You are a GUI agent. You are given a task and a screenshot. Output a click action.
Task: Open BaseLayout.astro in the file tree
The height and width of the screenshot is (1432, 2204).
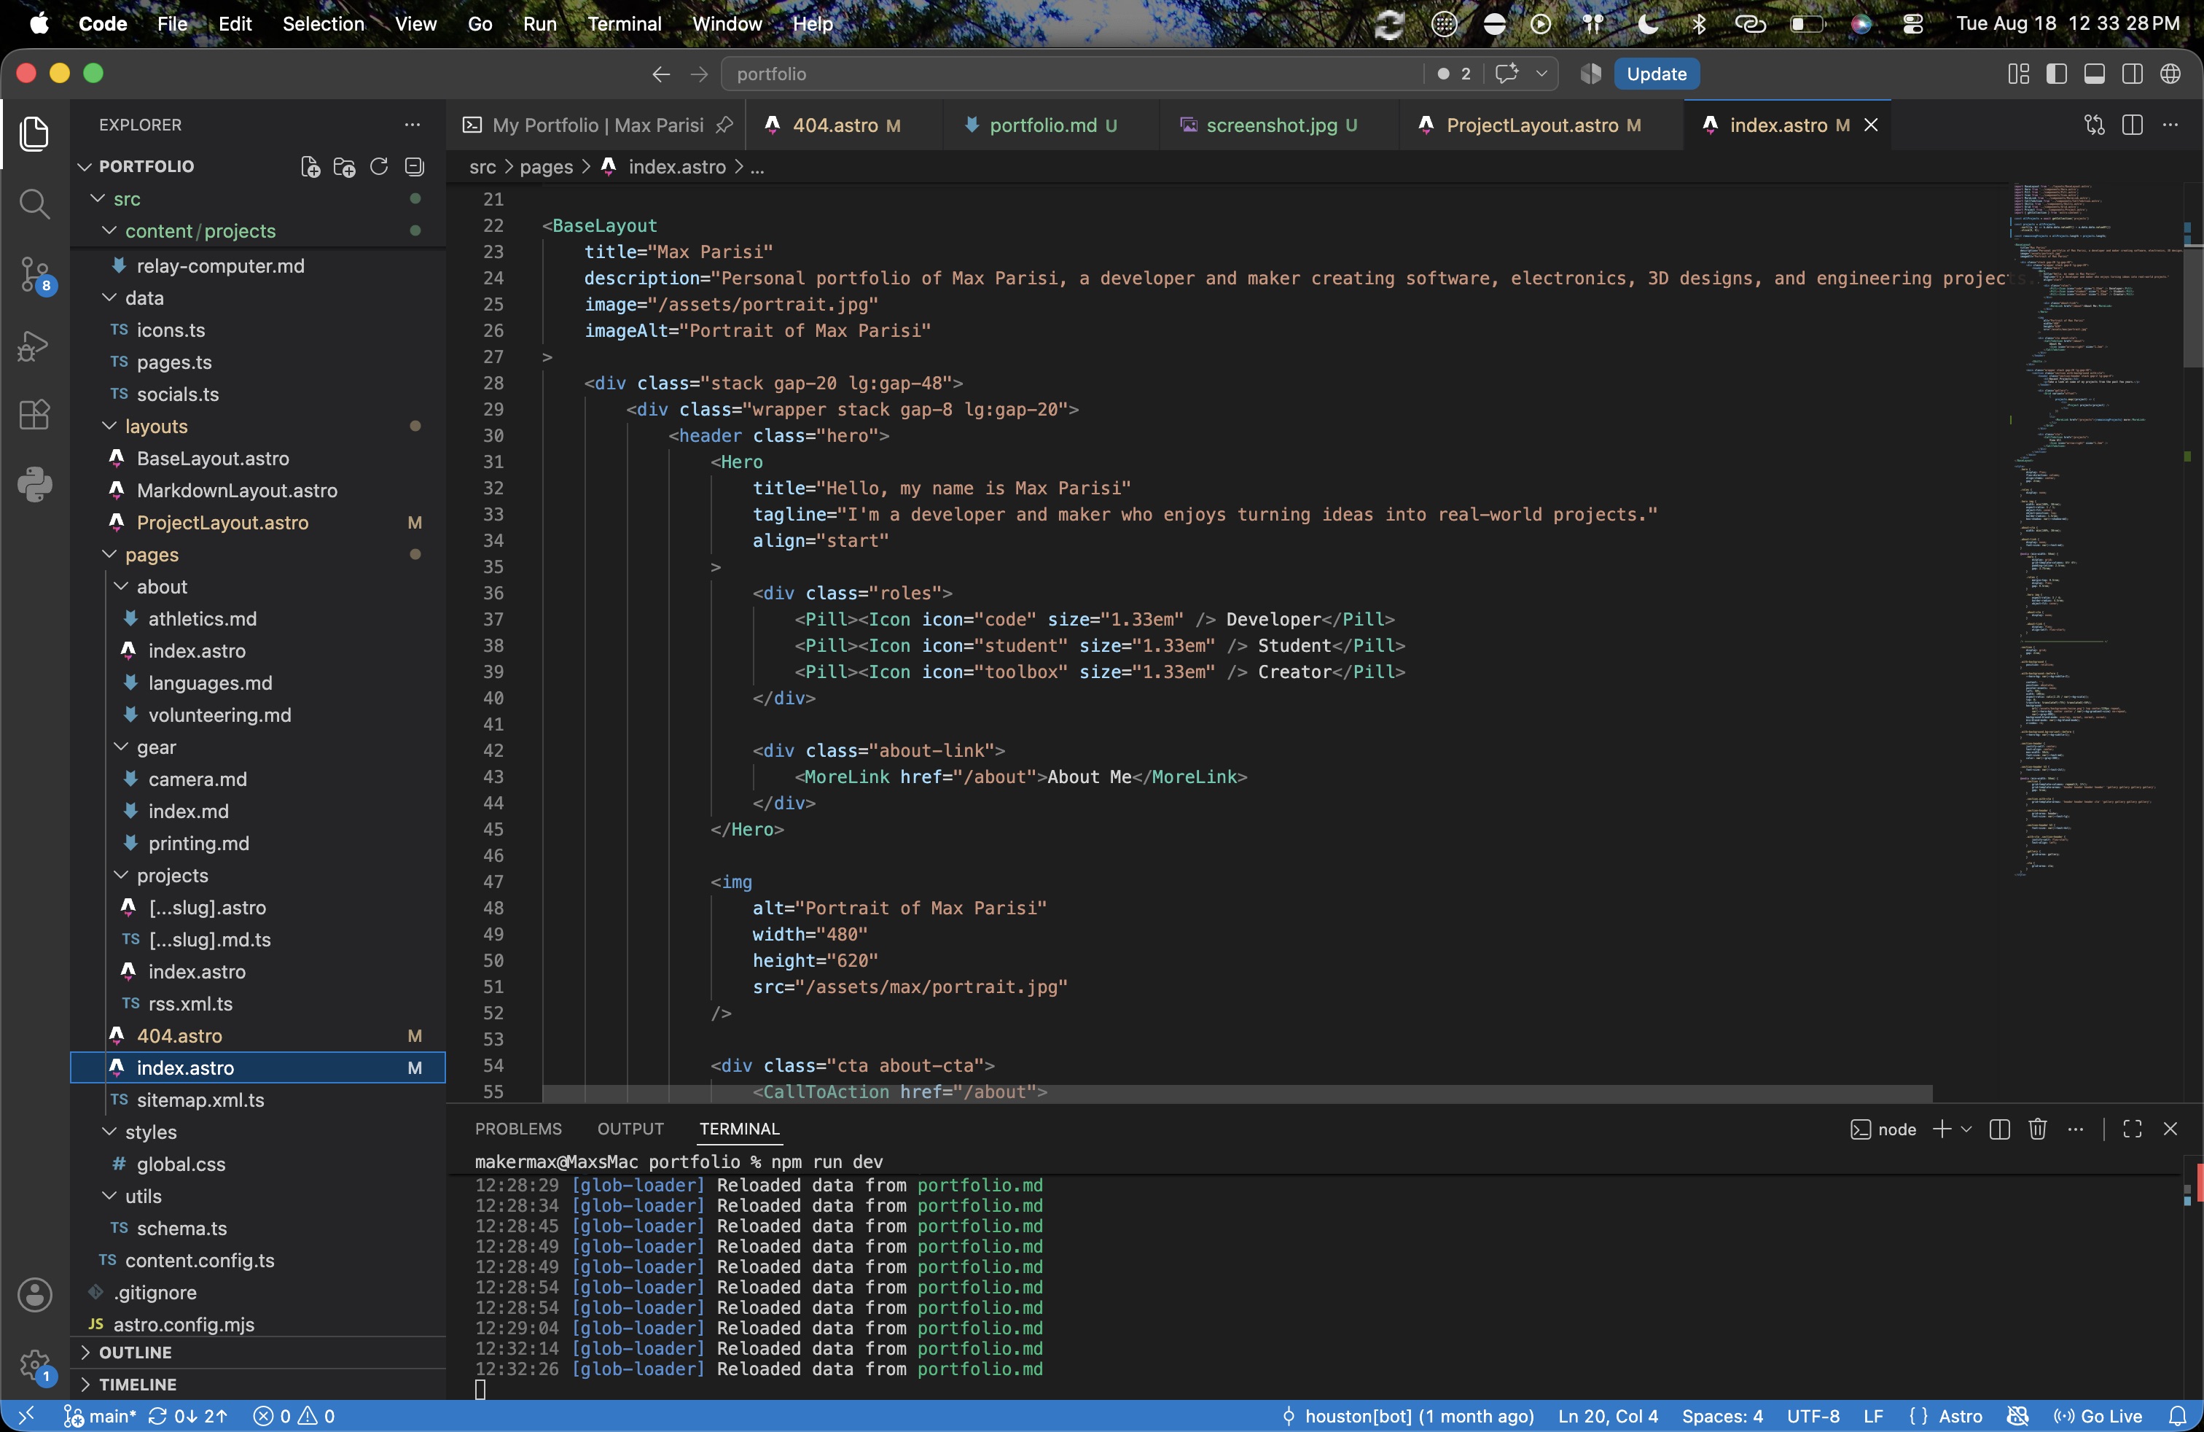point(212,459)
